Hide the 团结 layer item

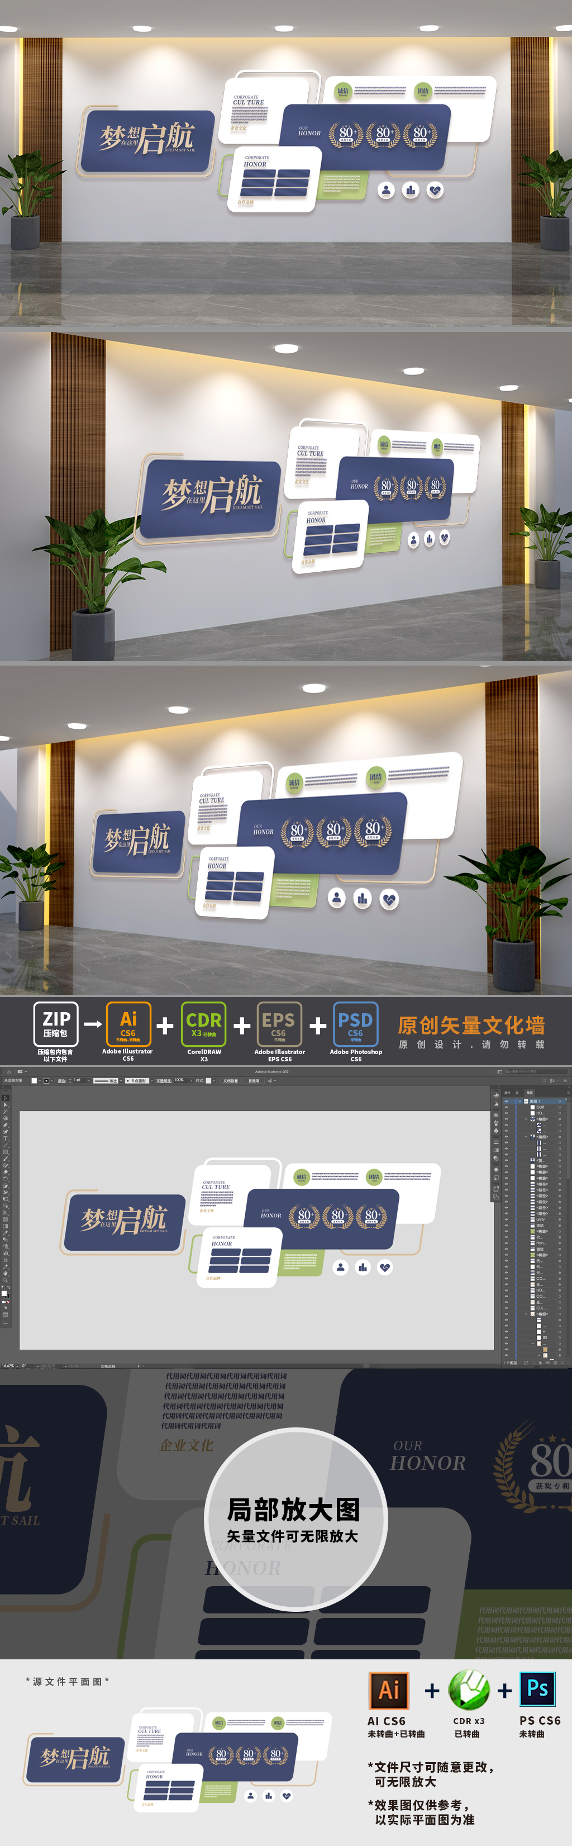(506, 1226)
